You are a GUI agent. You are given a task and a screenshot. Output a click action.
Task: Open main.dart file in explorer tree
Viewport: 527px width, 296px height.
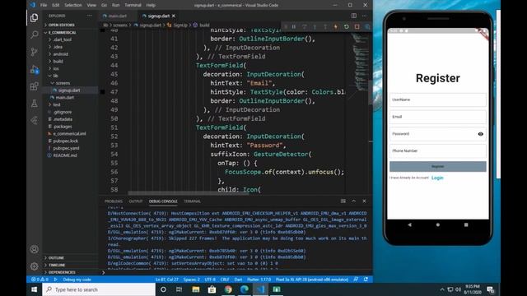click(x=65, y=97)
